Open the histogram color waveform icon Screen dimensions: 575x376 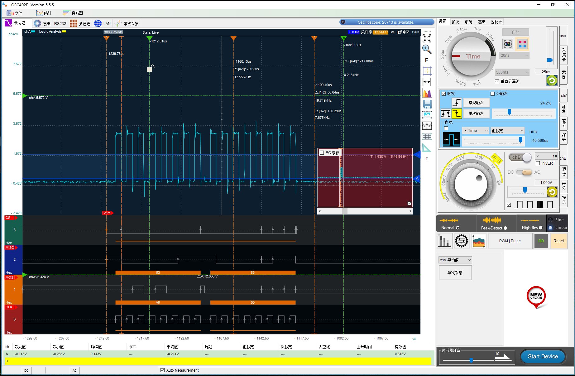[x=427, y=93]
